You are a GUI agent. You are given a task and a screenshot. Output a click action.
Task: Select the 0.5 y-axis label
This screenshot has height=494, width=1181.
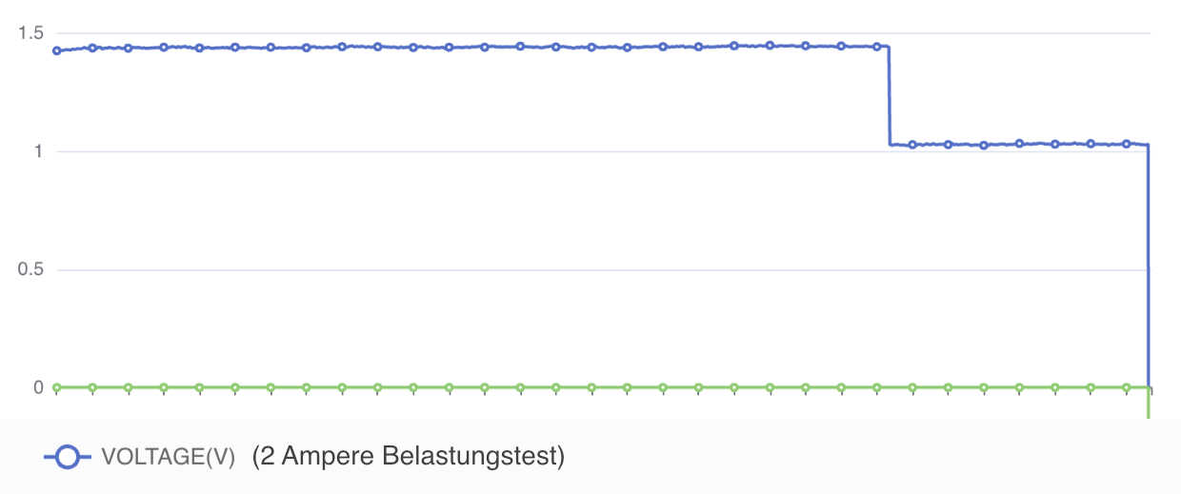pyautogui.click(x=31, y=269)
